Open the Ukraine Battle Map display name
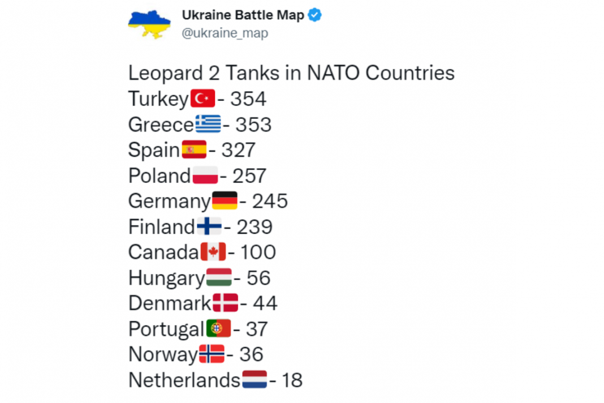The height and width of the screenshot is (403, 604). pos(243,15)
